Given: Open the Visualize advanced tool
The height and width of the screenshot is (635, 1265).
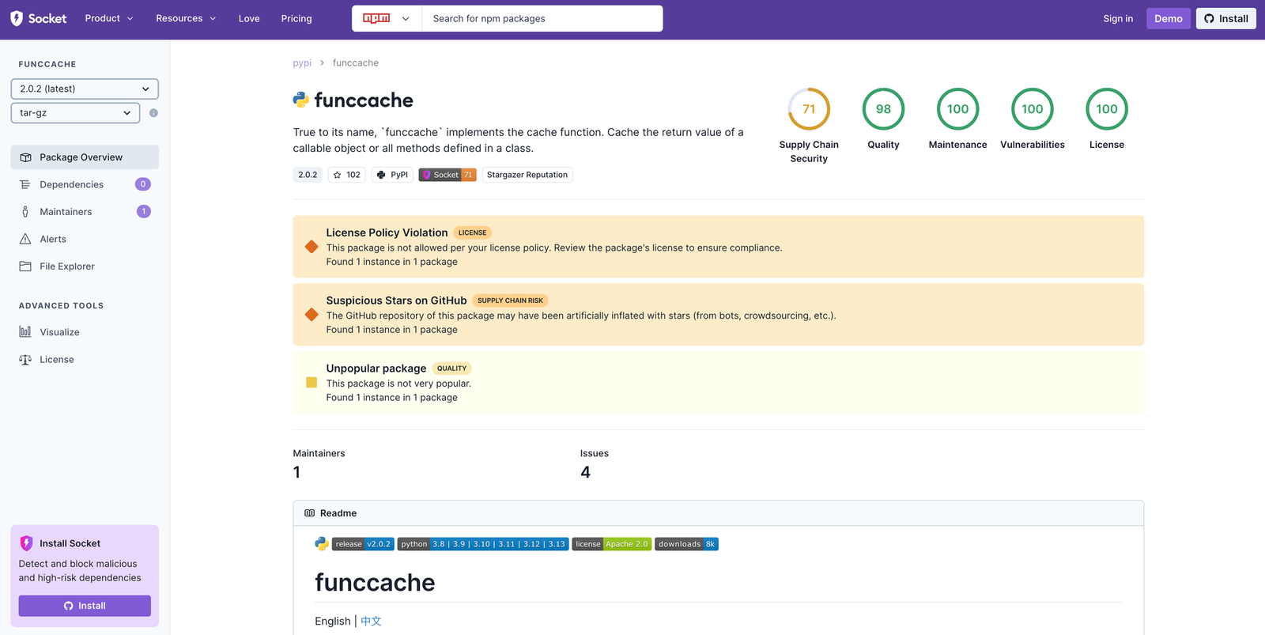Looking at the screenshot, I should click(x=85, y=332).
